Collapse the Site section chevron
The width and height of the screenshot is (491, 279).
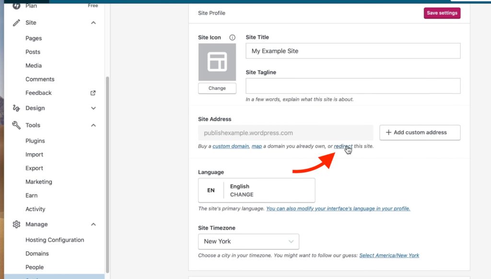pos(94,23)
